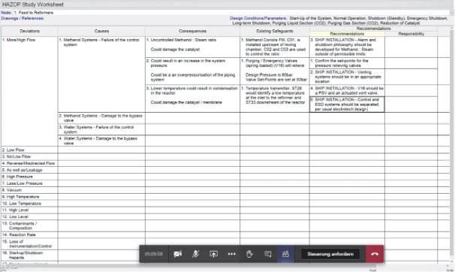Click cause 'Water Systems - Failure of the control system'
455x272 pixels.
pyautogui.click(x=101, y=129)
